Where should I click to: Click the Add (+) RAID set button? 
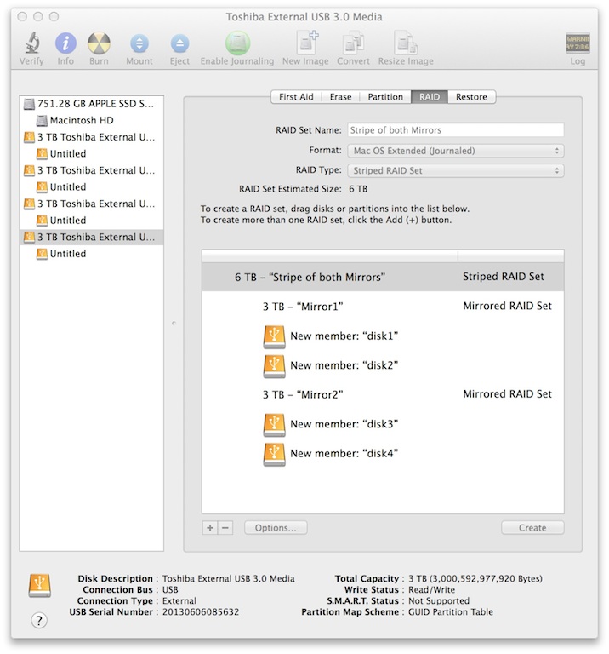pyautogui.click(x=210, y=528)
